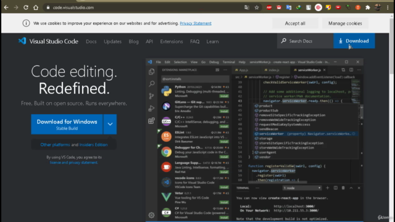Go back in browser history

(x=6, y=7)
